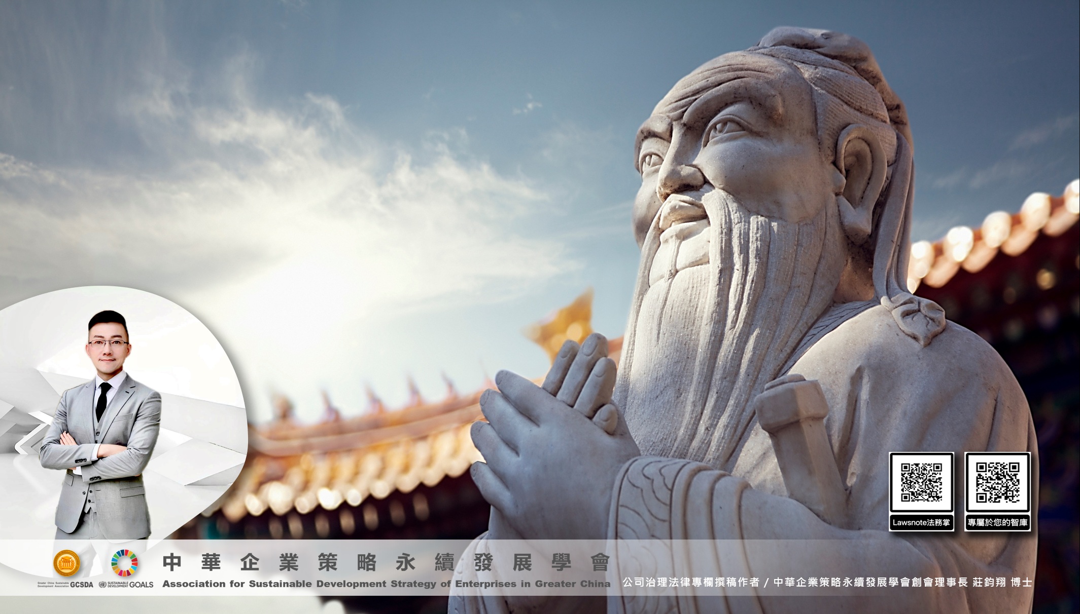Image resolution: width=1080 pixels, height=614 pixels.
Task: Click the Sustainable Development GOALS wordmark
Action: pyautogui.click(x=130, y=585)
